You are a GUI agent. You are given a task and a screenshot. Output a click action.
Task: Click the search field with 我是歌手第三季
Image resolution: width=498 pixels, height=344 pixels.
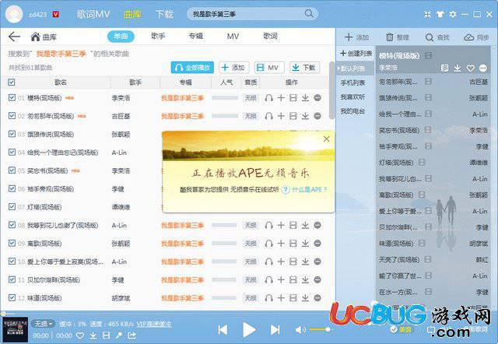click(252, 14)
